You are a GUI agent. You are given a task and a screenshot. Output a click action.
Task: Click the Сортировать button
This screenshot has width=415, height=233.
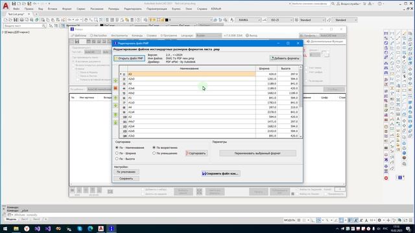point(196,153)
